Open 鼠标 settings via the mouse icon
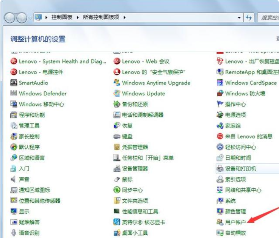279x238 pixels. coord(117,179)
